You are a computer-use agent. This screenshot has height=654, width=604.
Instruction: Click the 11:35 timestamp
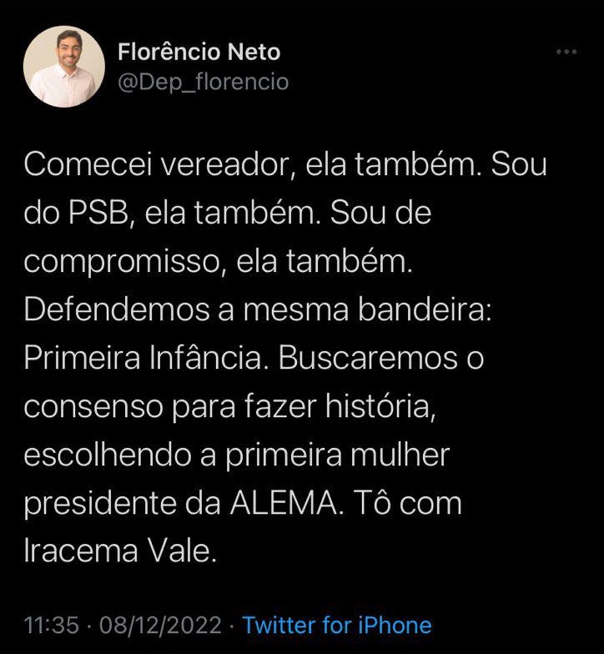(51, 625)
